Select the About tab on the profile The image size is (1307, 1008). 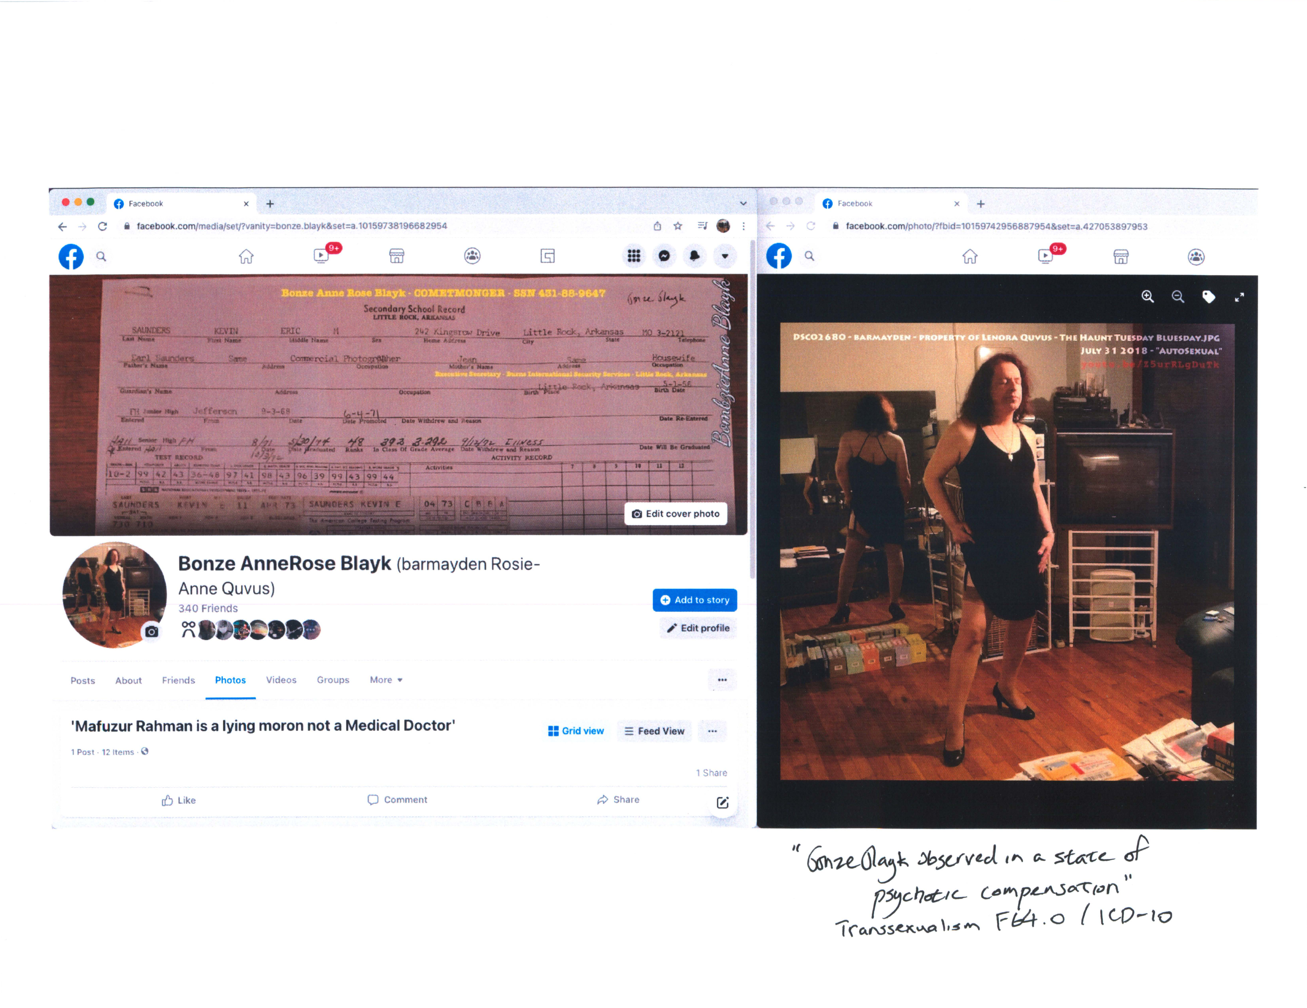point(128,680)
